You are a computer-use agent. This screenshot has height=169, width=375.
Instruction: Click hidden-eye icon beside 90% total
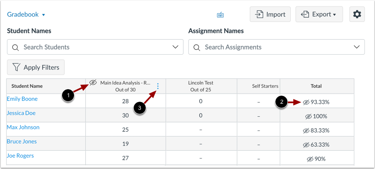point(310,159)
